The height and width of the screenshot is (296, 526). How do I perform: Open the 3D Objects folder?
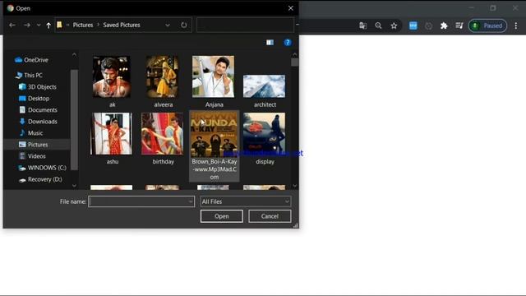point(37,87)
